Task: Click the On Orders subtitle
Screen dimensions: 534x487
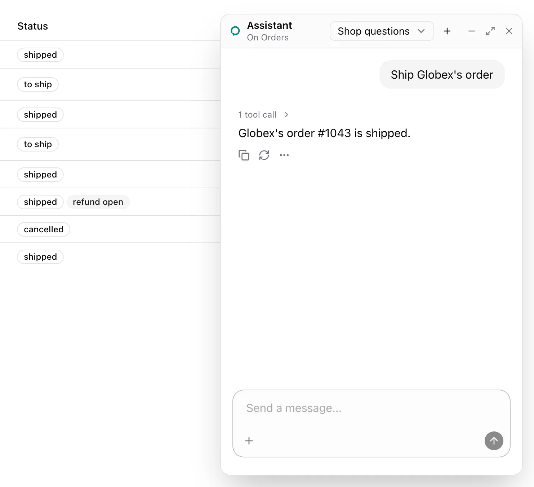Action: [x=268, y=38]
